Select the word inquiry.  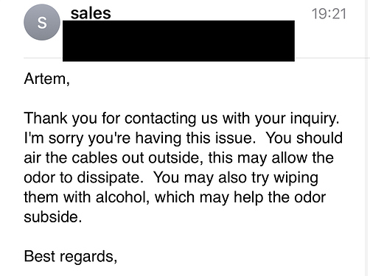coord(315,118)
